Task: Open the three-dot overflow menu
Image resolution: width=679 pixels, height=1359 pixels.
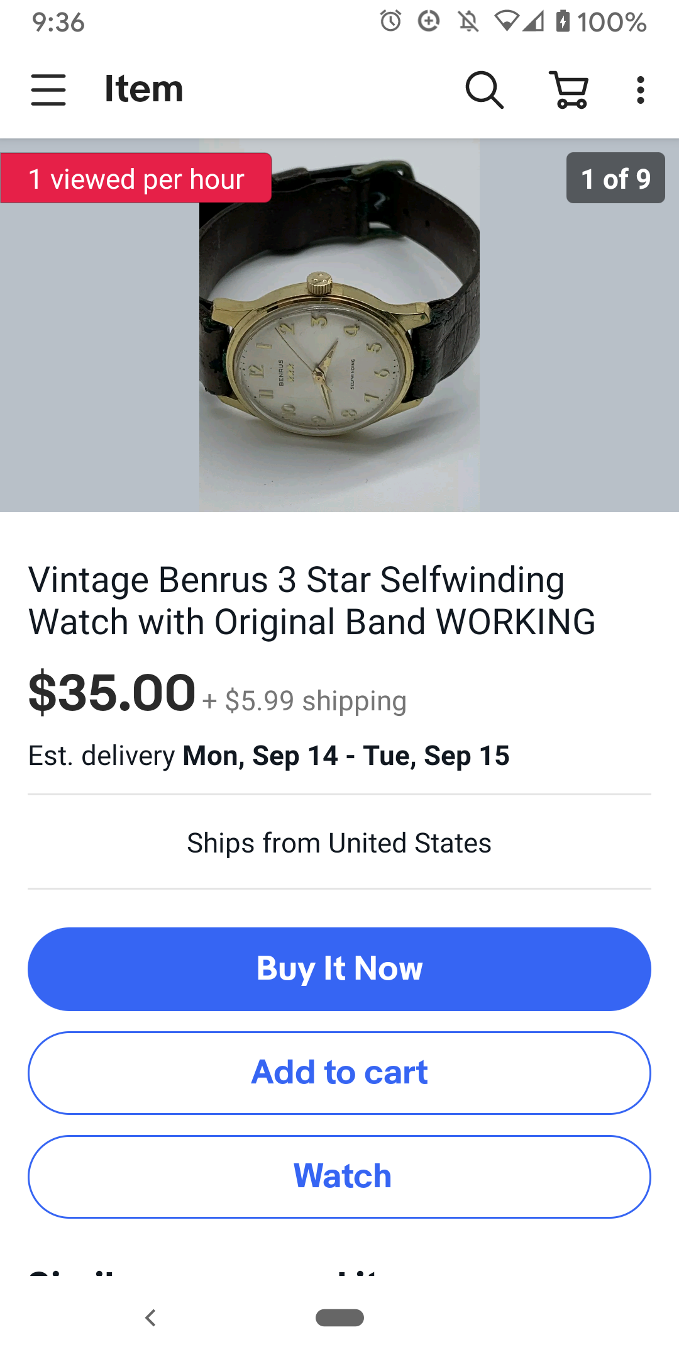Action: tap(640, 89)
